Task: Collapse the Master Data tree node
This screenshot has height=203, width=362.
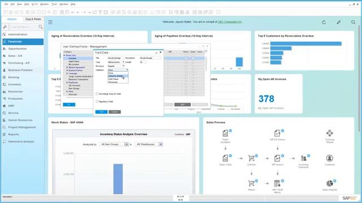Action: pyautogui.click(x=64, y=55)
